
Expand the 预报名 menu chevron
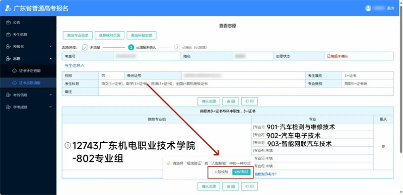click(x=51, y=46)
